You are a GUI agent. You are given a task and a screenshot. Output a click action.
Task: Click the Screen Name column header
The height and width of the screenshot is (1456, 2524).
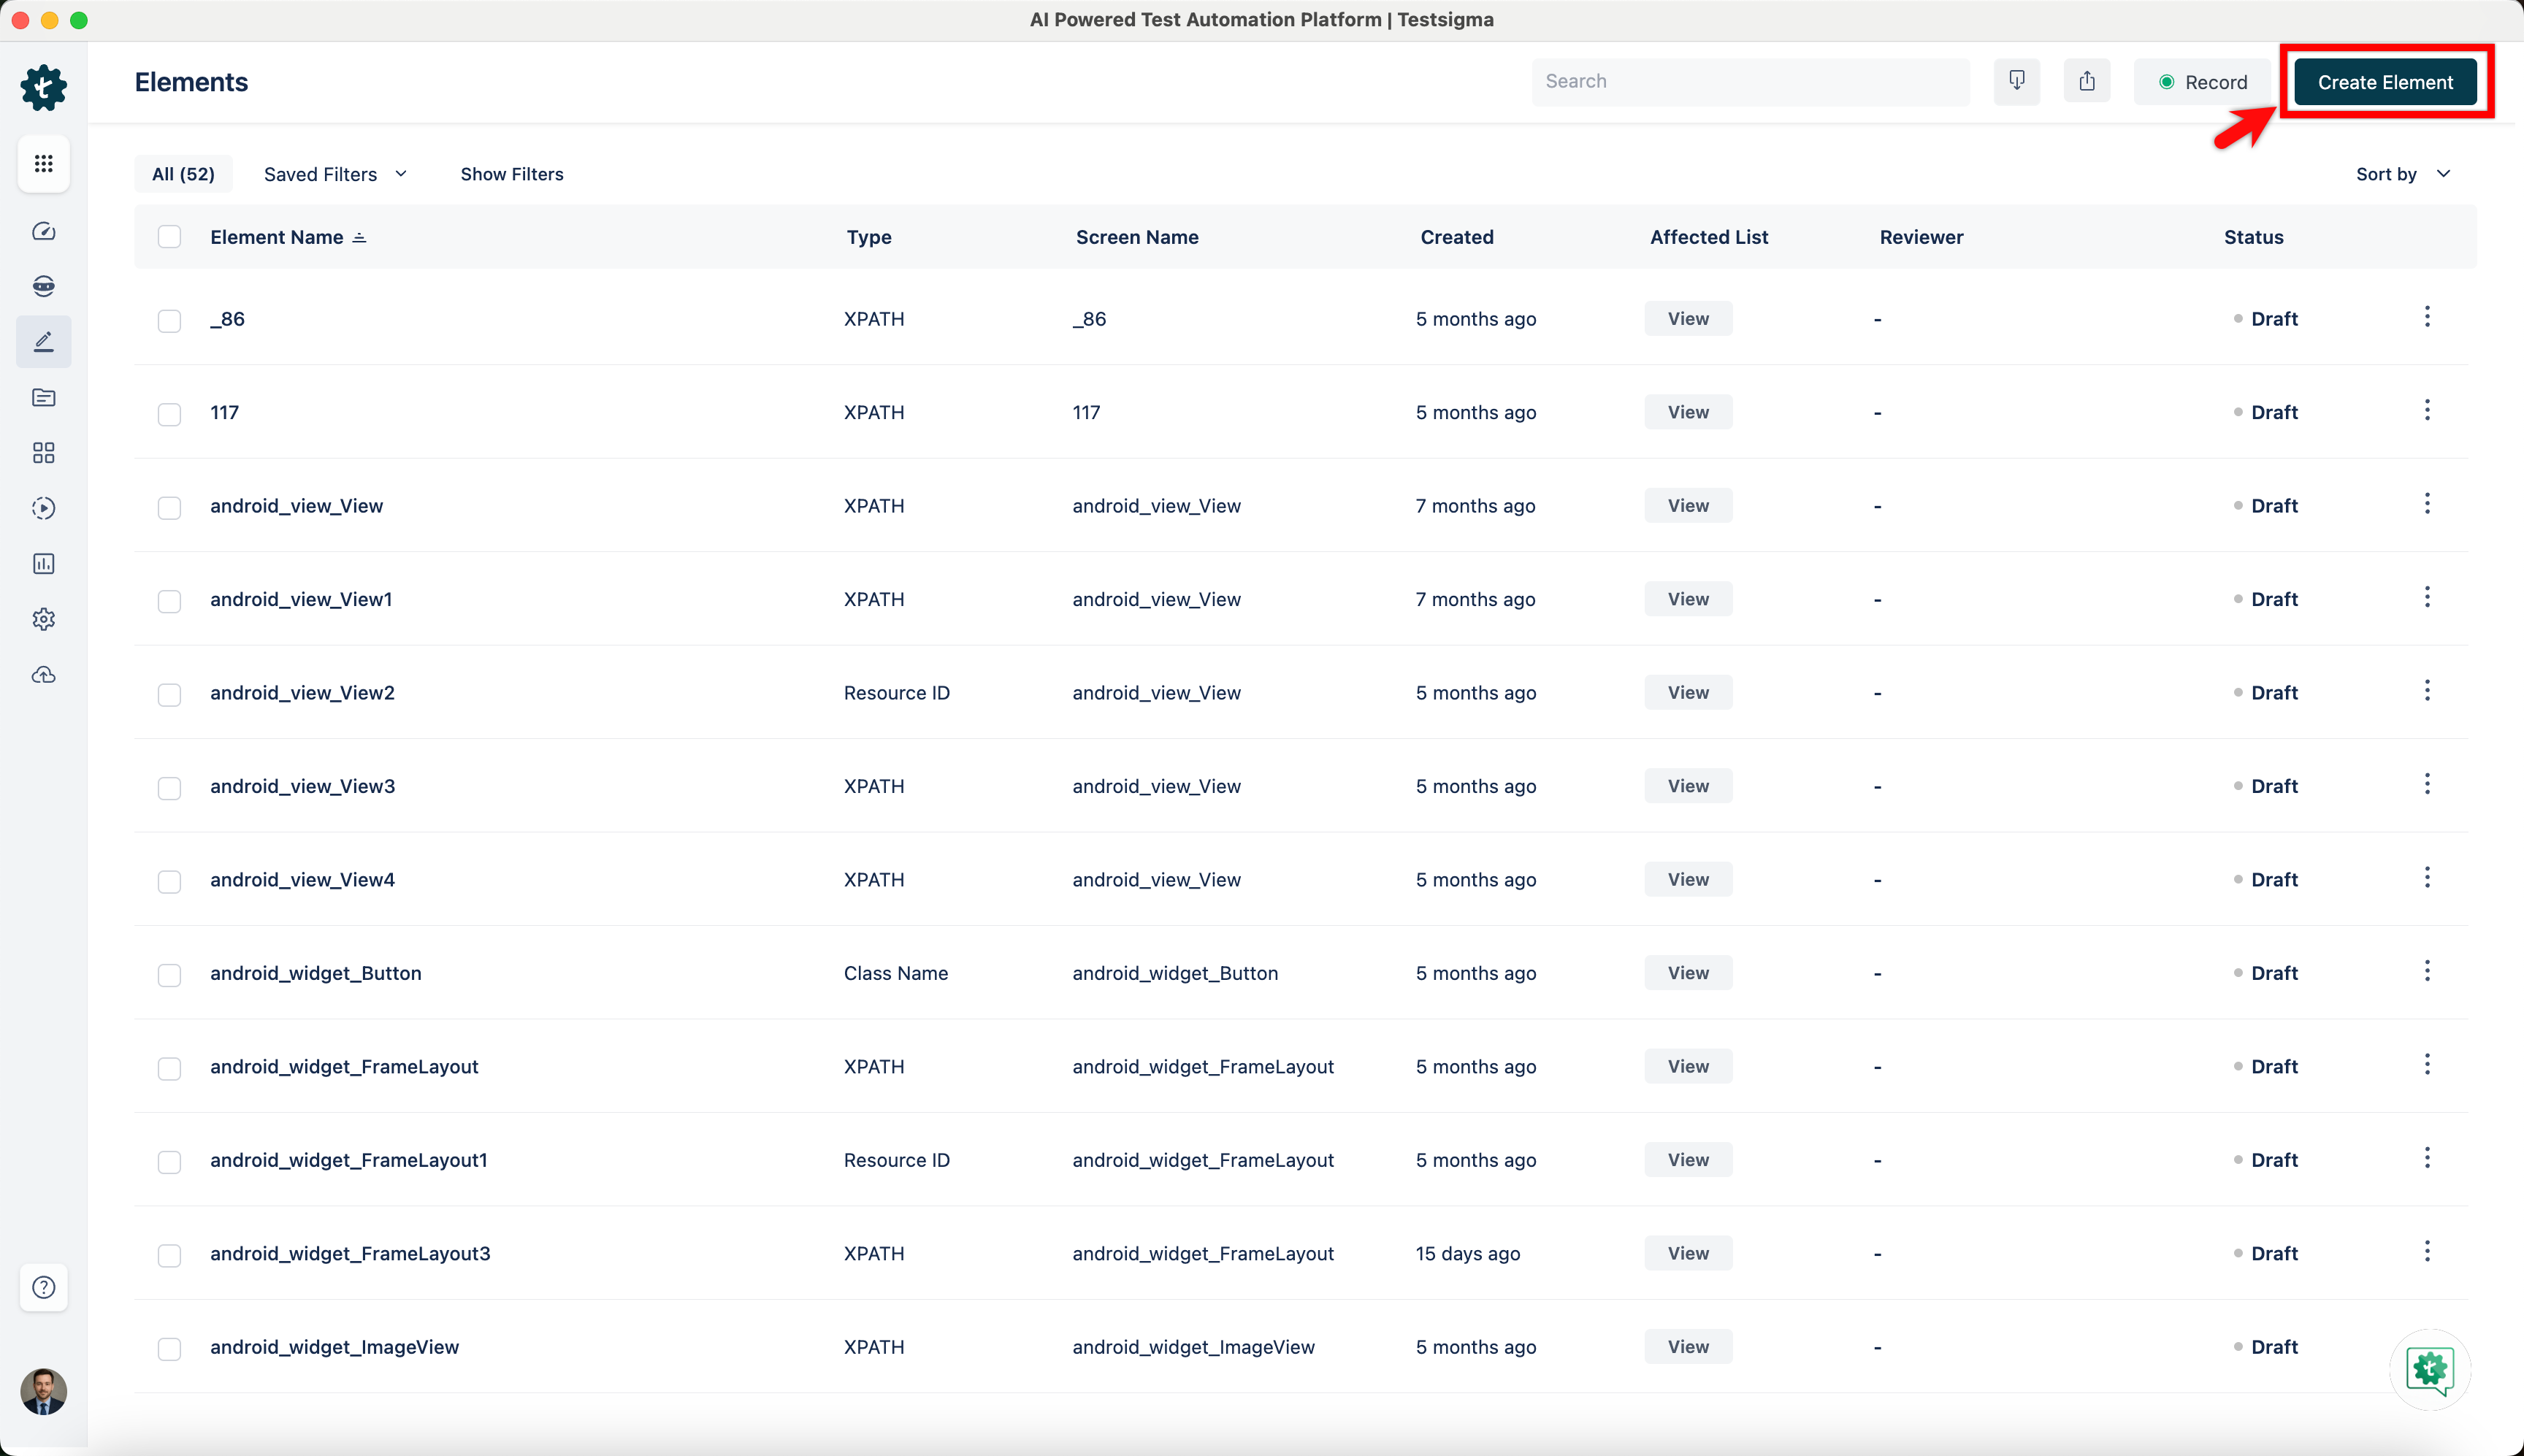pyautogui.click(x=1137, y=237)
